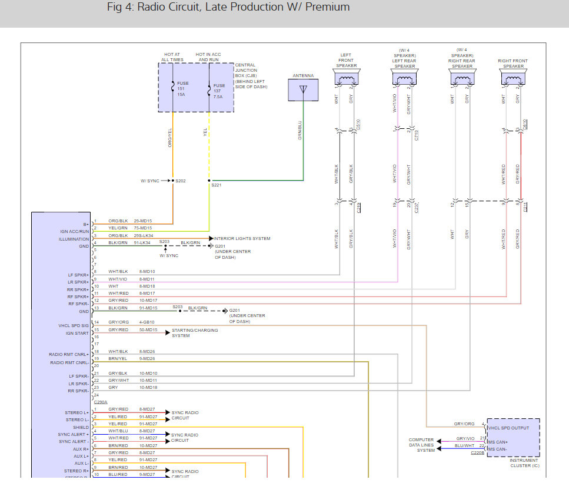This screenshot has height=493, width=569.
Task: Click 'COMPUTER DATA LINES SYSTEM' text
Action: [x=422, y=445]
